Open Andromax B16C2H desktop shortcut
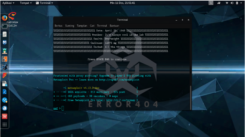 [12, 19]
